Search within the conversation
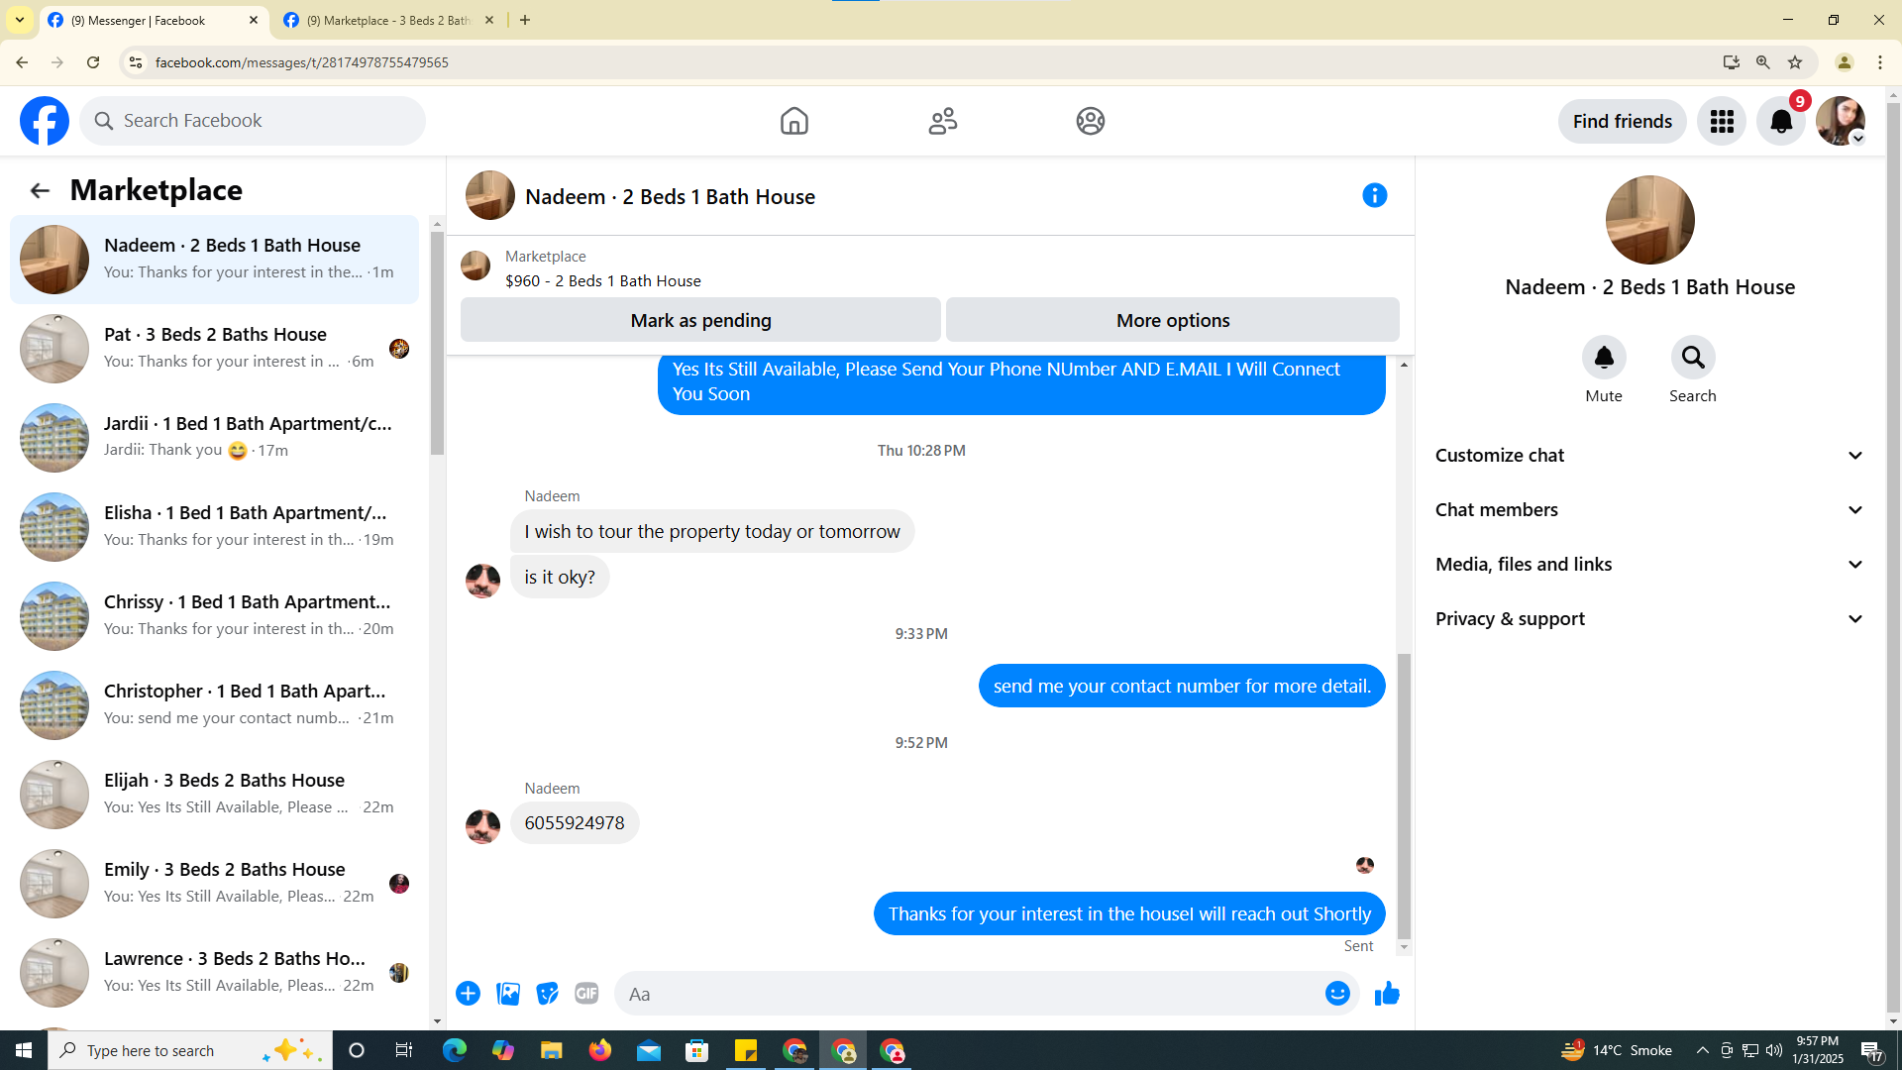 (1693, 358)
